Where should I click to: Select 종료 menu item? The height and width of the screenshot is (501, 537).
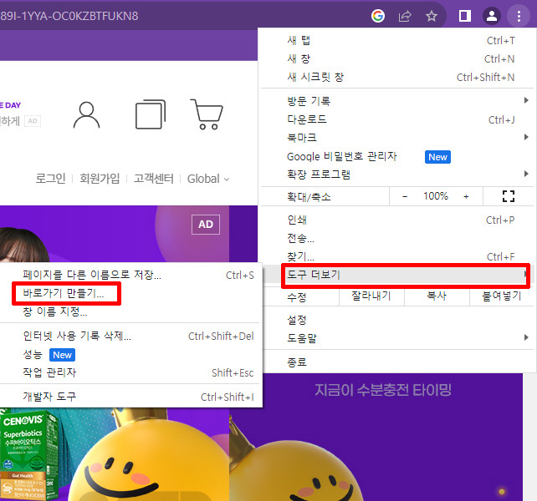click(x=397, y=362)
